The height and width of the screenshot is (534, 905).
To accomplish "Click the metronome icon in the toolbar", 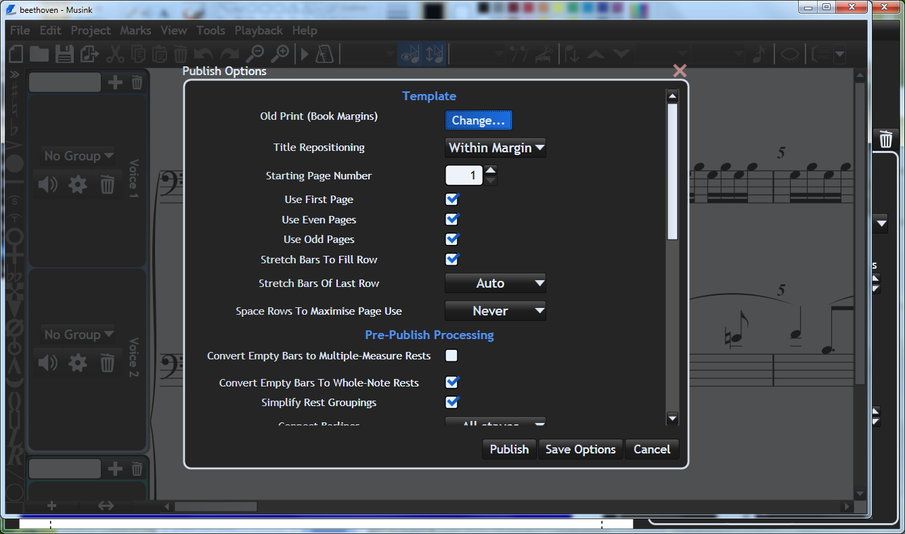I will [x=324, y=54].
